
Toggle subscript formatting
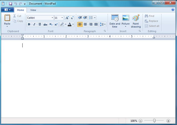tap(51, 24)
